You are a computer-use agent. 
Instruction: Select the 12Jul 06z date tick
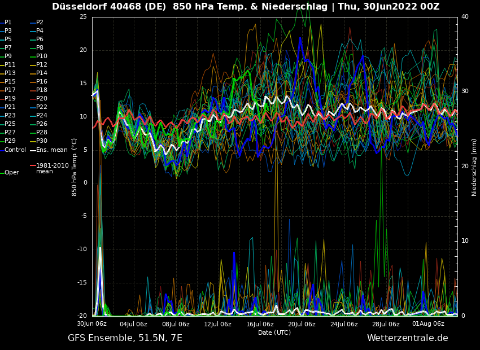[217, 324]
